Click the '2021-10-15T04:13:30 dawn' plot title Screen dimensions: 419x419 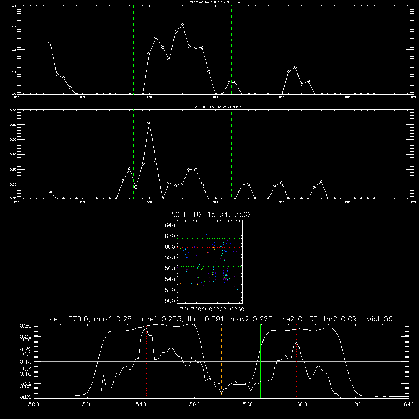[215, 2]
